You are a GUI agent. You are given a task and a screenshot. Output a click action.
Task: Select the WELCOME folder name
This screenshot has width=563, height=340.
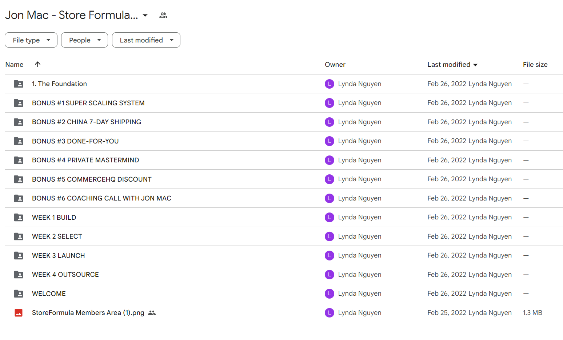(49, 294)
